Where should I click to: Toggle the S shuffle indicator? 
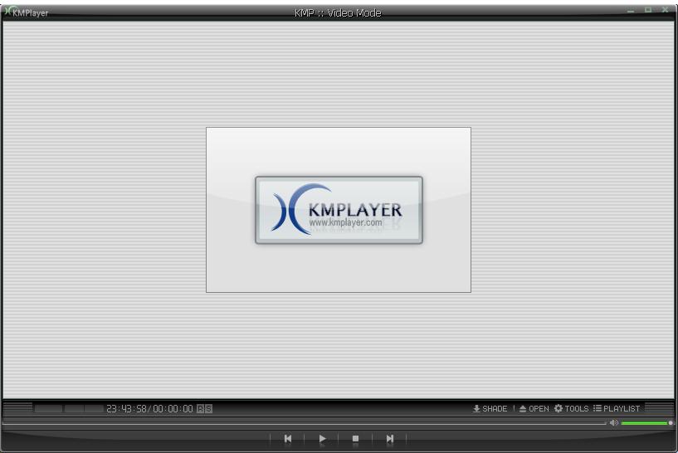208,408
